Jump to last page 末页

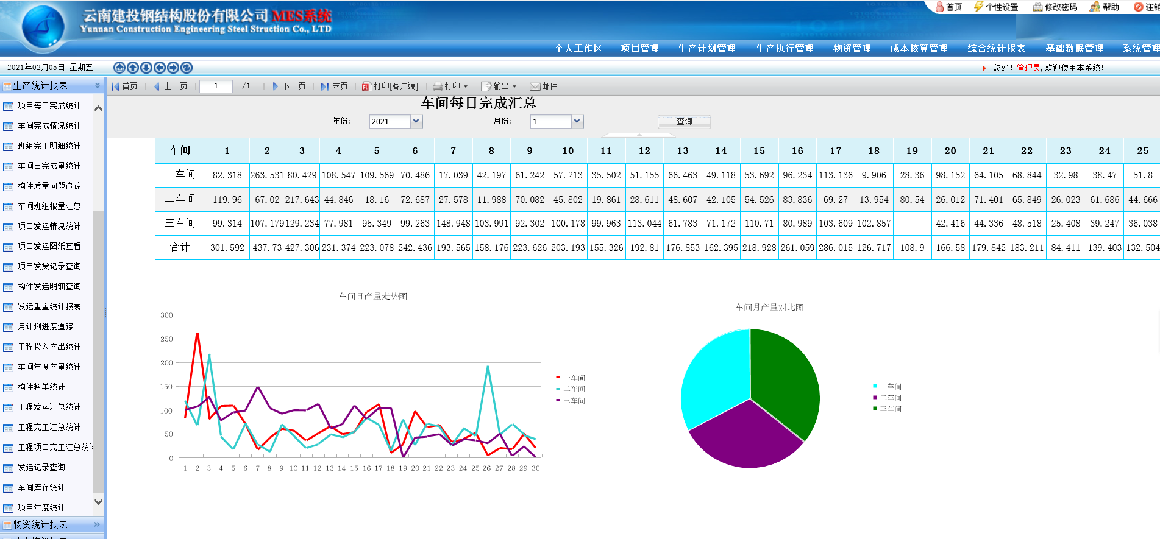tap(334, 86)
